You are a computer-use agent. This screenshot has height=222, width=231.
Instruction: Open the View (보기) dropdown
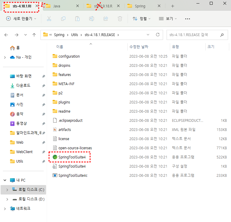pyautogui.click(x=168, y=19)
